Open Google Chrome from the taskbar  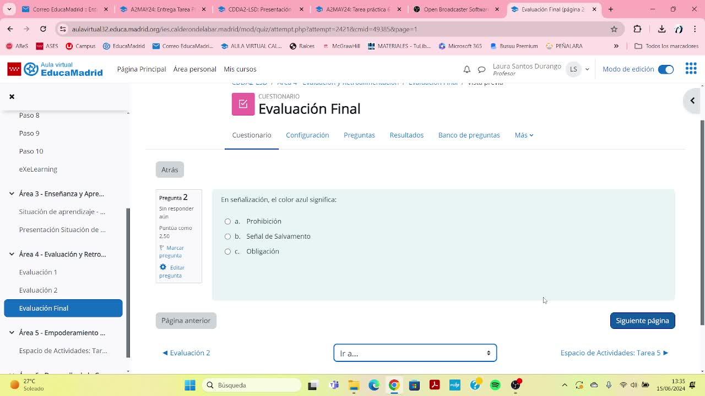tap(394, 385)
